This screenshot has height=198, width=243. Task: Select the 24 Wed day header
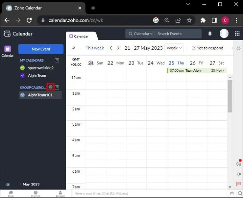[156, 63]
